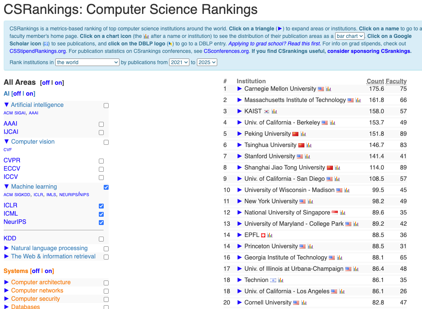Image resolution: width=422 pixels, height=309 pixels.
Task: Open the KDD conference link
Action: point(10,238)
